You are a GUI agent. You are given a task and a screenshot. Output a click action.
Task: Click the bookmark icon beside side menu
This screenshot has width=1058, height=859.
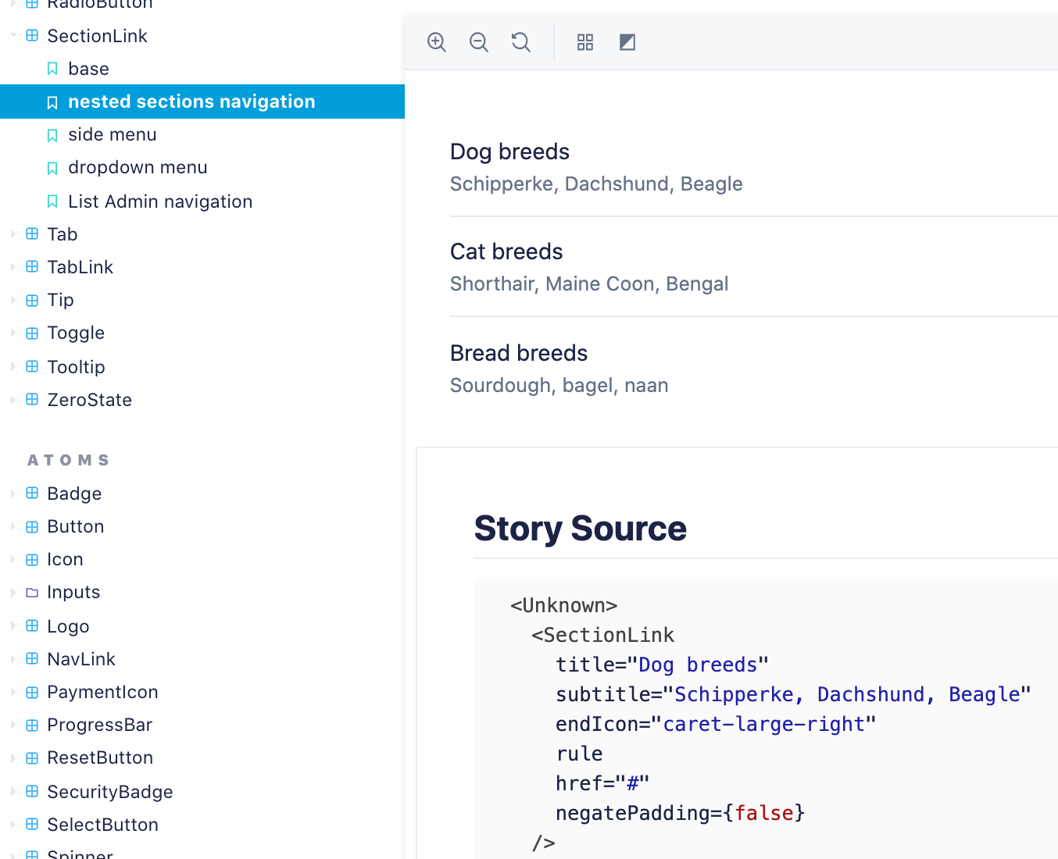[52, 135]
